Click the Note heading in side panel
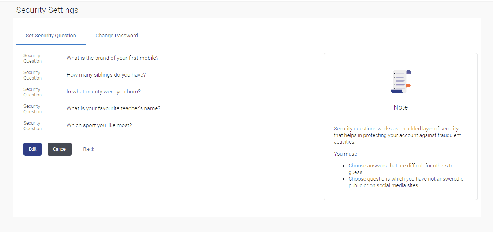Viewport: 493px width, 232px height. tap(400, 107)
